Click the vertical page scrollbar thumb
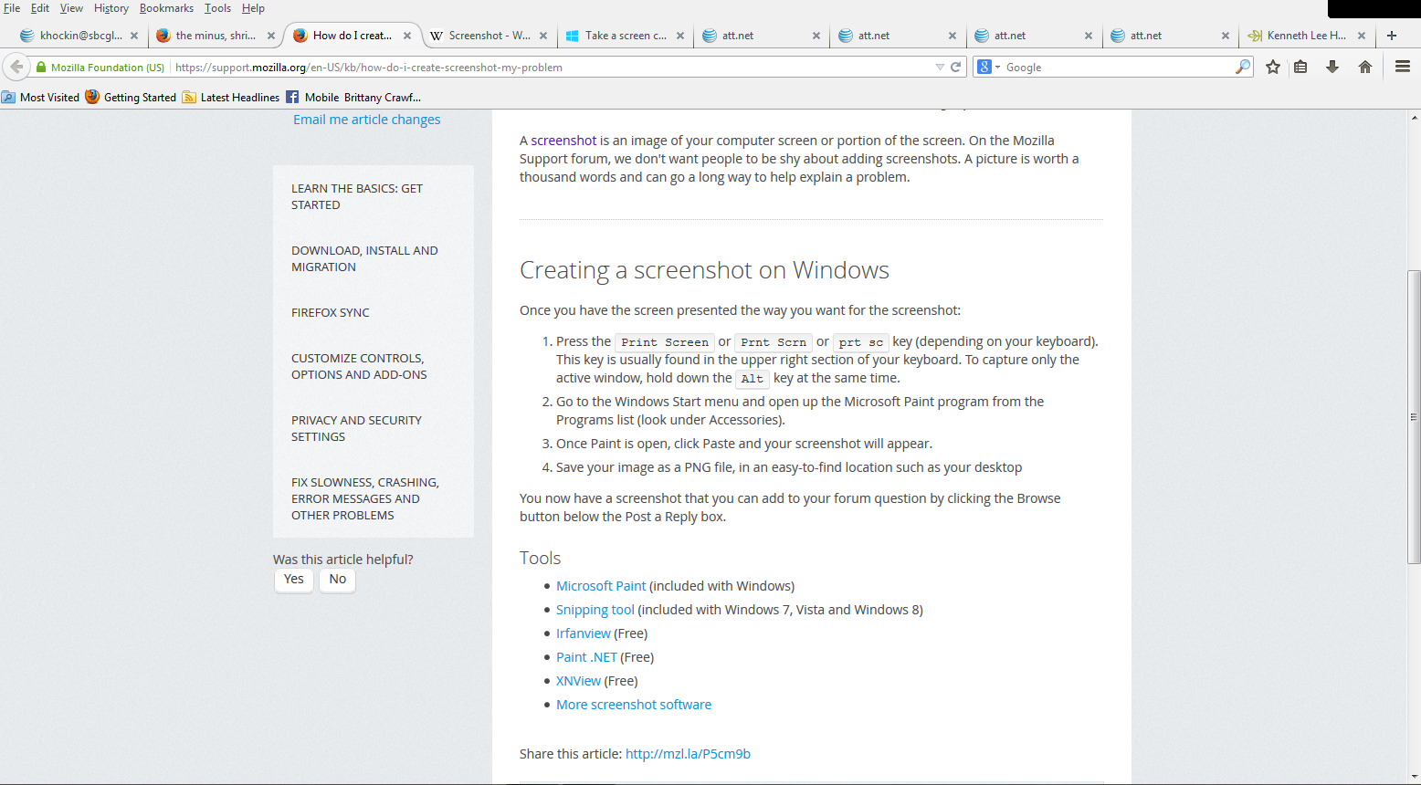The height and width of the screenshot is (785, 1421). pos(1414,416)
